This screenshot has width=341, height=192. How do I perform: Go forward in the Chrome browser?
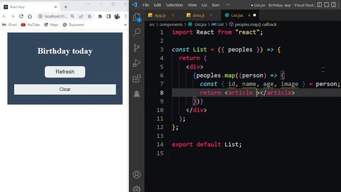[13, 17]
